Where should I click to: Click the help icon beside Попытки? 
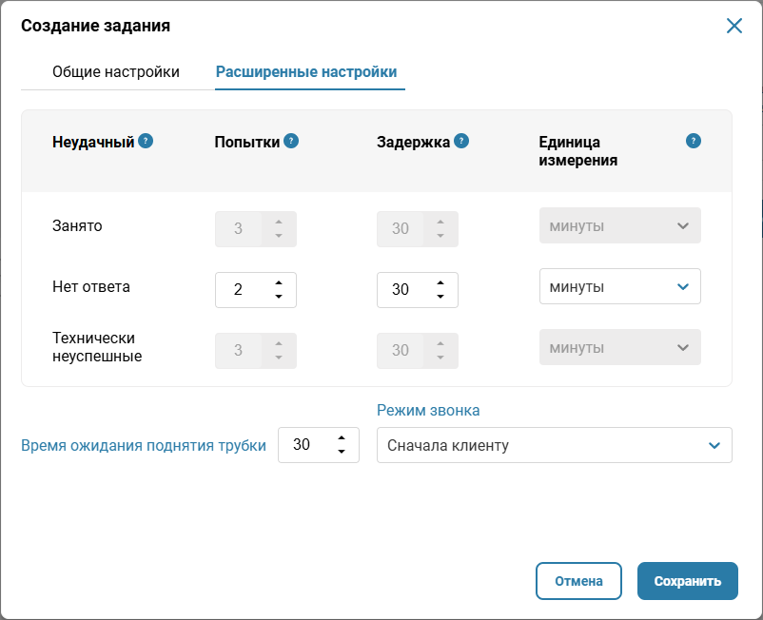(291, 141)
